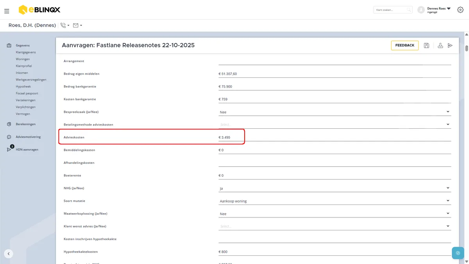Open the hamburger navigation menu
The width and height of the screenshot is (469, 264).
7,11
